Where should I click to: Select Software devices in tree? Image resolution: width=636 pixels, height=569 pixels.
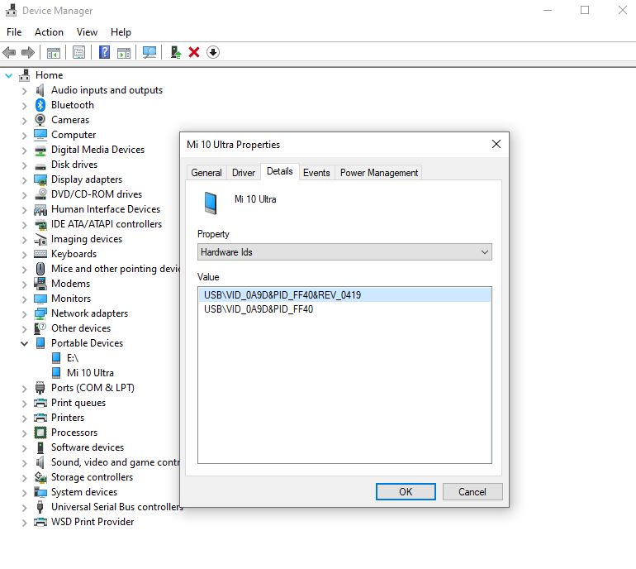[88, 447]
